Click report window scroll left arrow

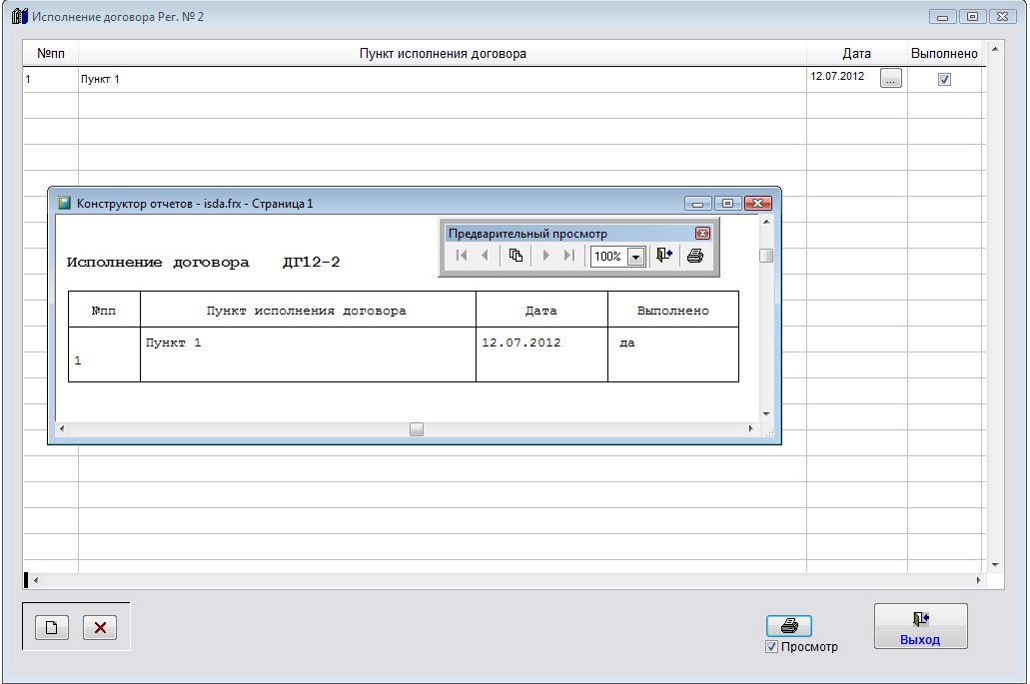tap(62, 429)
